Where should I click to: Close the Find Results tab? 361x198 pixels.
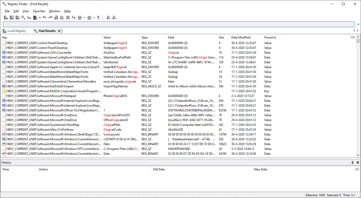pos(59,31)
